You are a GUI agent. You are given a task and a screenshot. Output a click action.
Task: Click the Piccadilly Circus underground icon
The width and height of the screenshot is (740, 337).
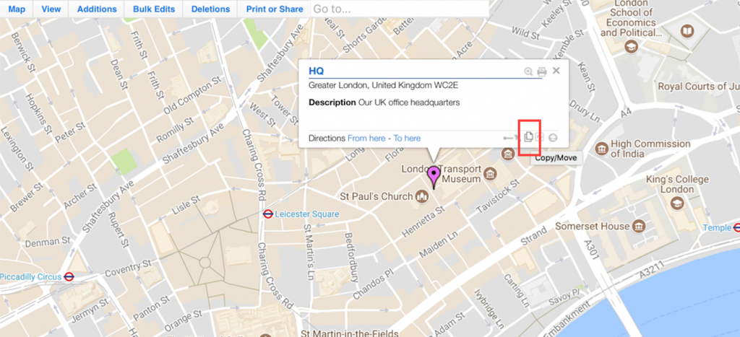click(69, 276)
